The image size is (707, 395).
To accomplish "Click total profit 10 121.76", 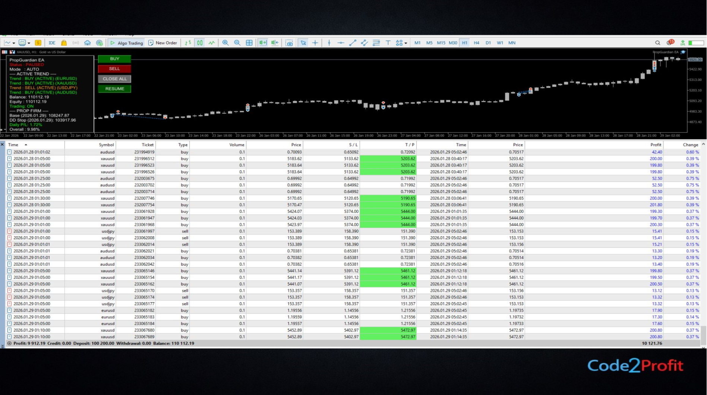I will pyautogui.click(x=652, y=344).
